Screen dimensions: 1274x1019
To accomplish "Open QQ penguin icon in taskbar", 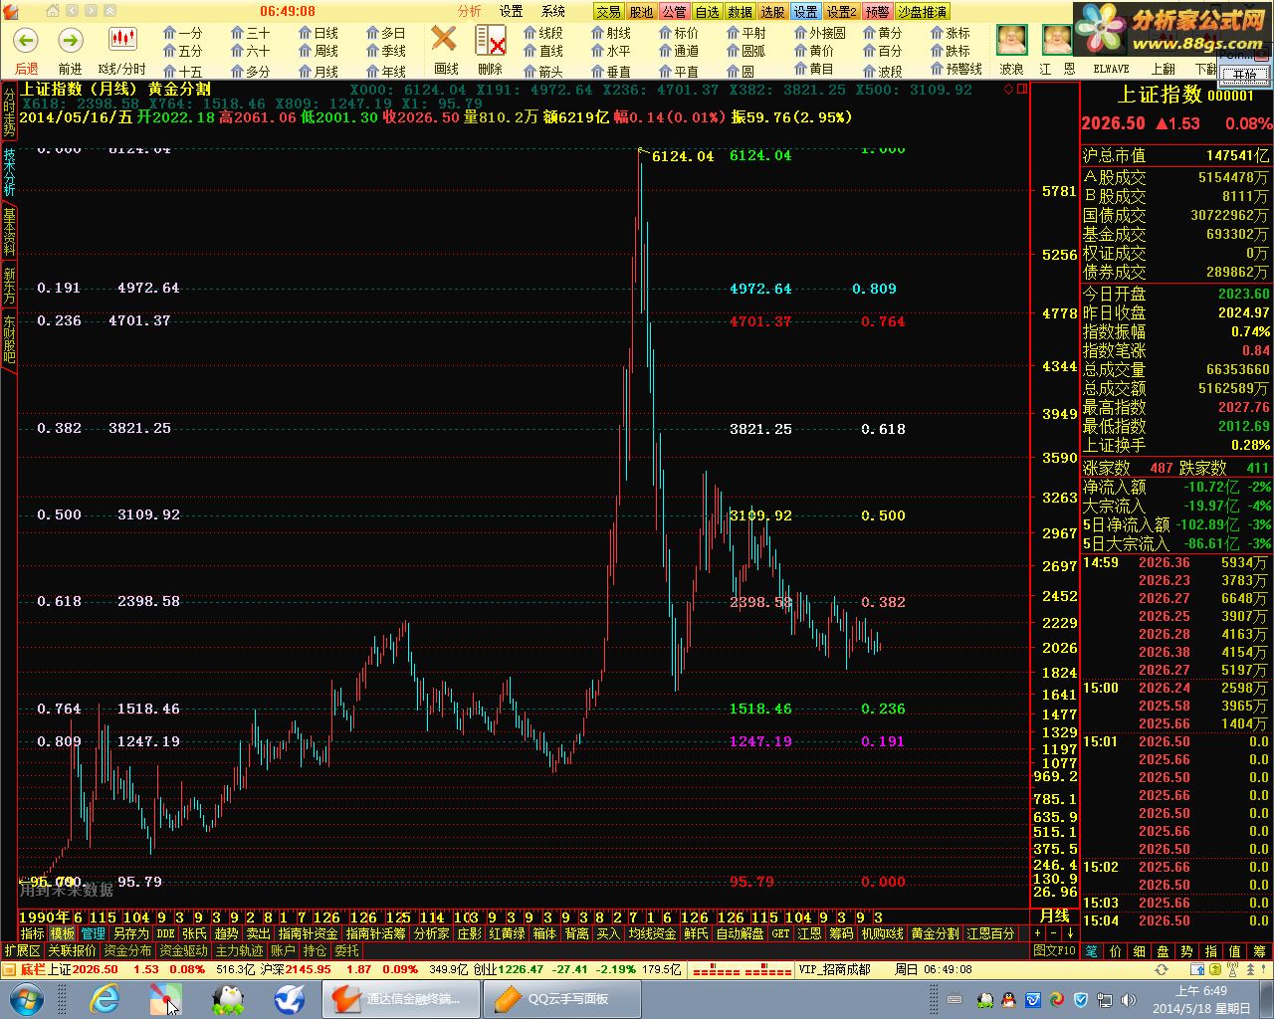I will 230,998.
